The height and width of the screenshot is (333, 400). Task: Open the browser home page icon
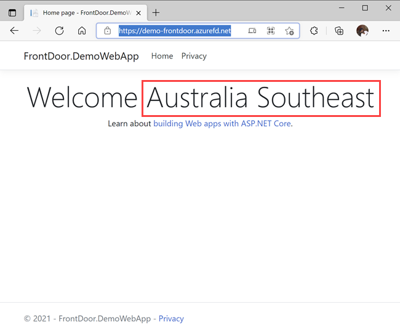[82, 31]
